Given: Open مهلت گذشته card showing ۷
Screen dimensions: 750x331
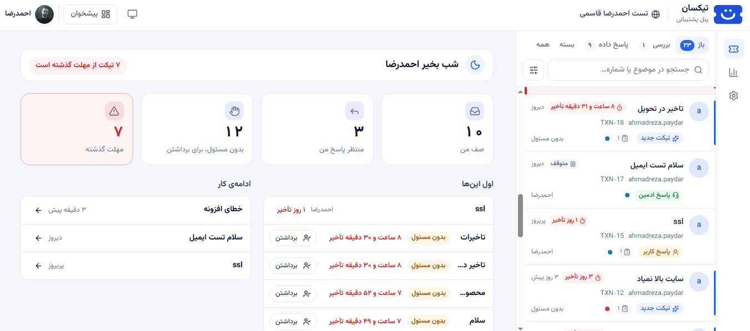Looking at the screenshot, I should (x=77, y=129).
